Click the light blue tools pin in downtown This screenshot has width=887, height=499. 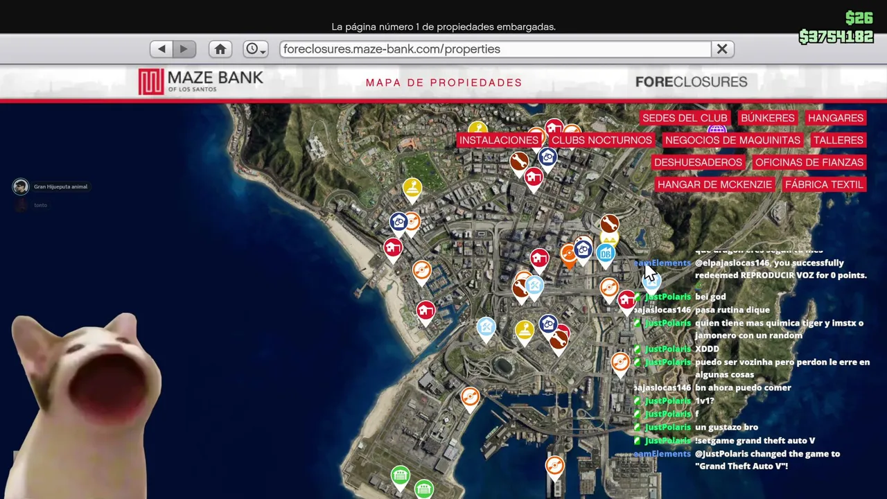pyautogui.click(x=534, y=286)
